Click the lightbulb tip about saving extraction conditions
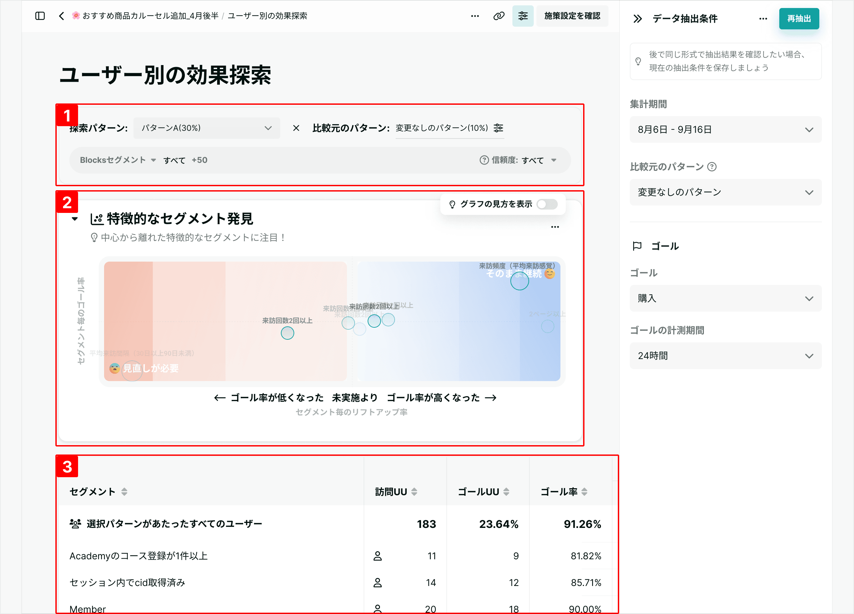Screen dimensions: 854x614 tap(725, 61)
